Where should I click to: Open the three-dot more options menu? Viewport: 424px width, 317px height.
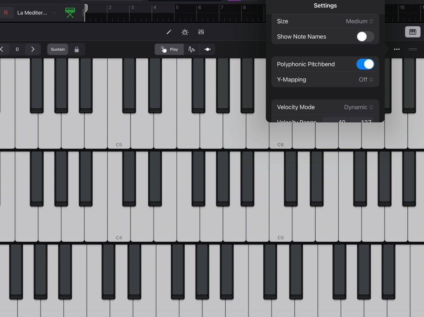[x=397, y=50]
